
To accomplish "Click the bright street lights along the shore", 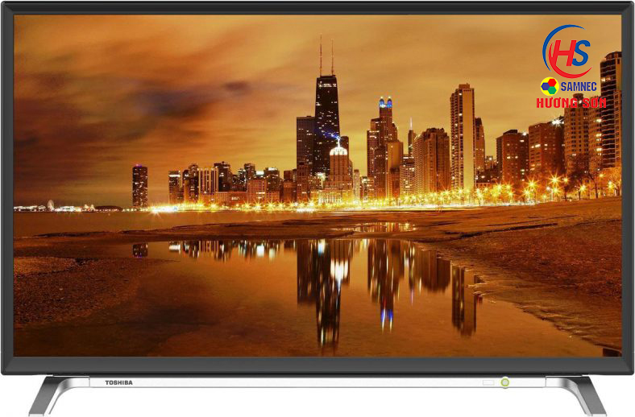I will [x=516, y=193].
